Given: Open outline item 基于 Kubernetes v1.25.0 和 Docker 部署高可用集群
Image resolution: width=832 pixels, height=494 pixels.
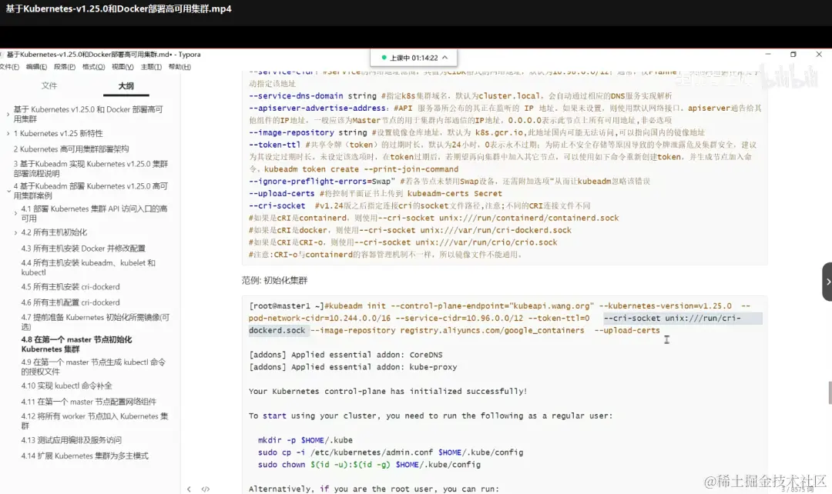Looking at the screenshot, I should 88,114.
